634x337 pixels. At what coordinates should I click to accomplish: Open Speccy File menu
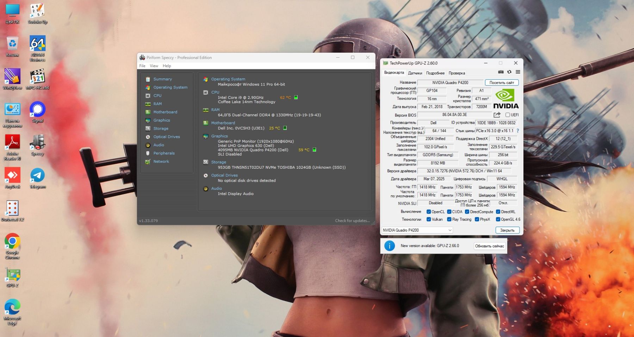pos(142,66)
